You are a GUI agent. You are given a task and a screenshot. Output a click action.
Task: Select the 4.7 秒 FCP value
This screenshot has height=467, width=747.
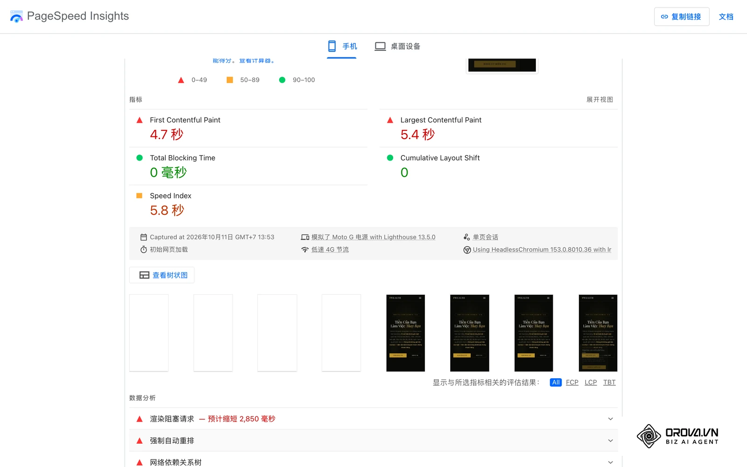tap(167, 134)
